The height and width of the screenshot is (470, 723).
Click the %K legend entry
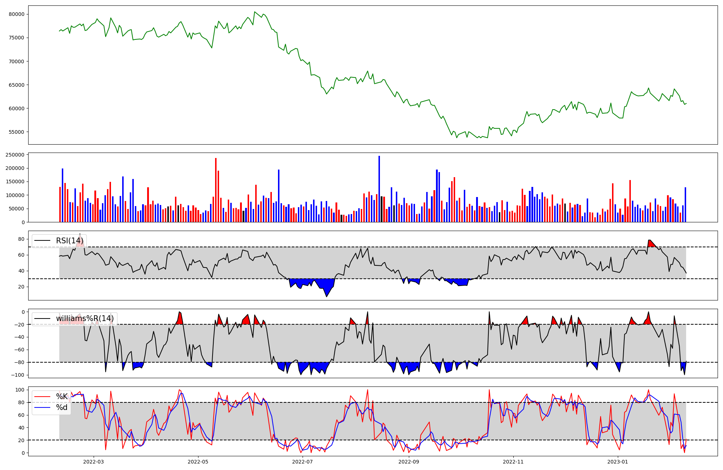point(62,396)
